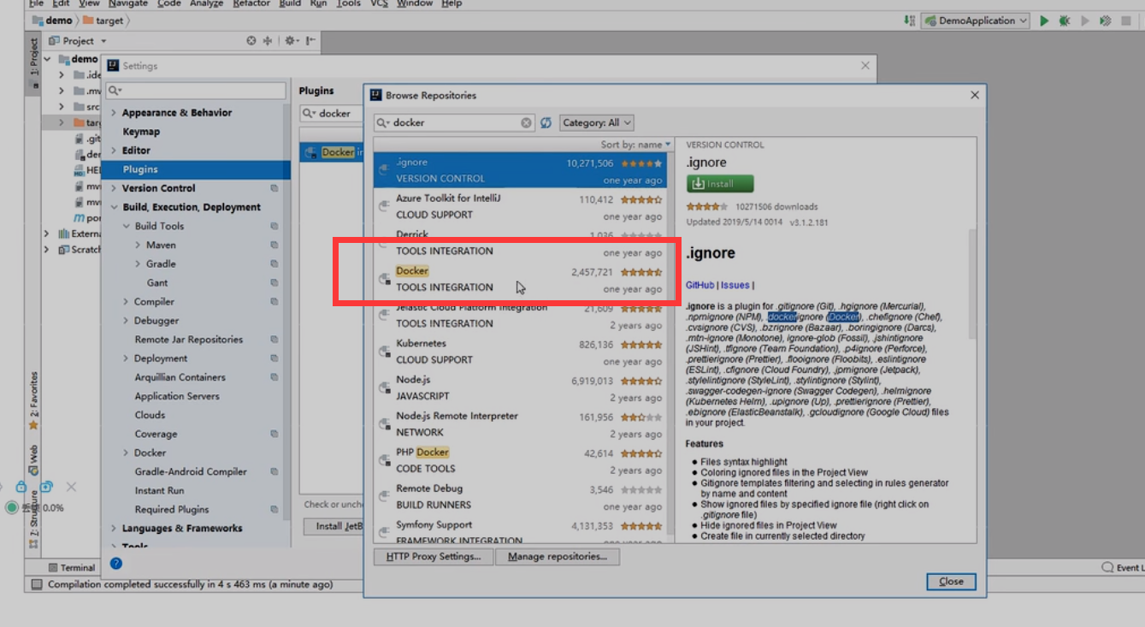Click the green Install button for .ignore

pos(719,184)
